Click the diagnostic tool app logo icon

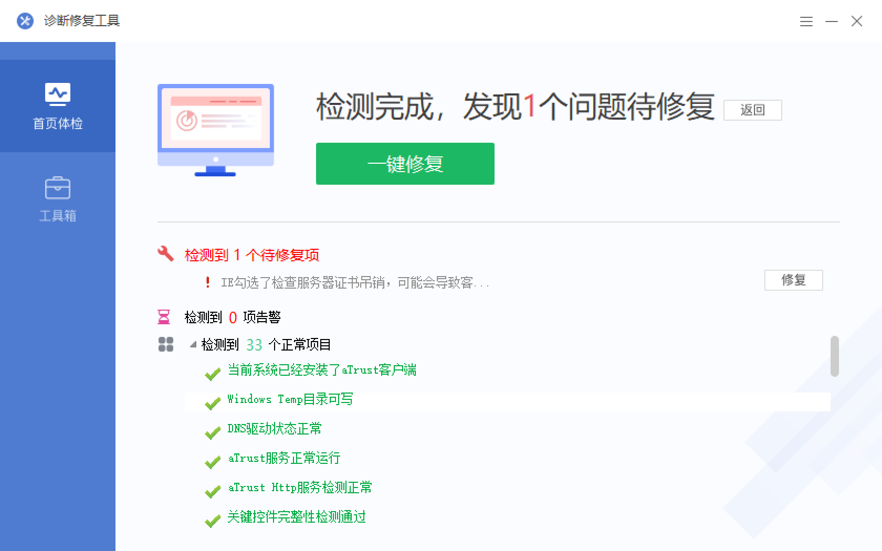[x=25, y=21]
